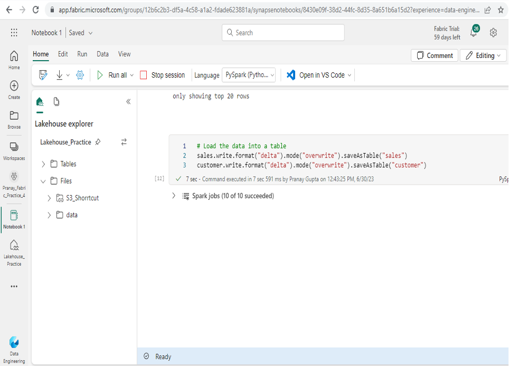
Task: Click the browser address bar
Action: click(269, 10)
